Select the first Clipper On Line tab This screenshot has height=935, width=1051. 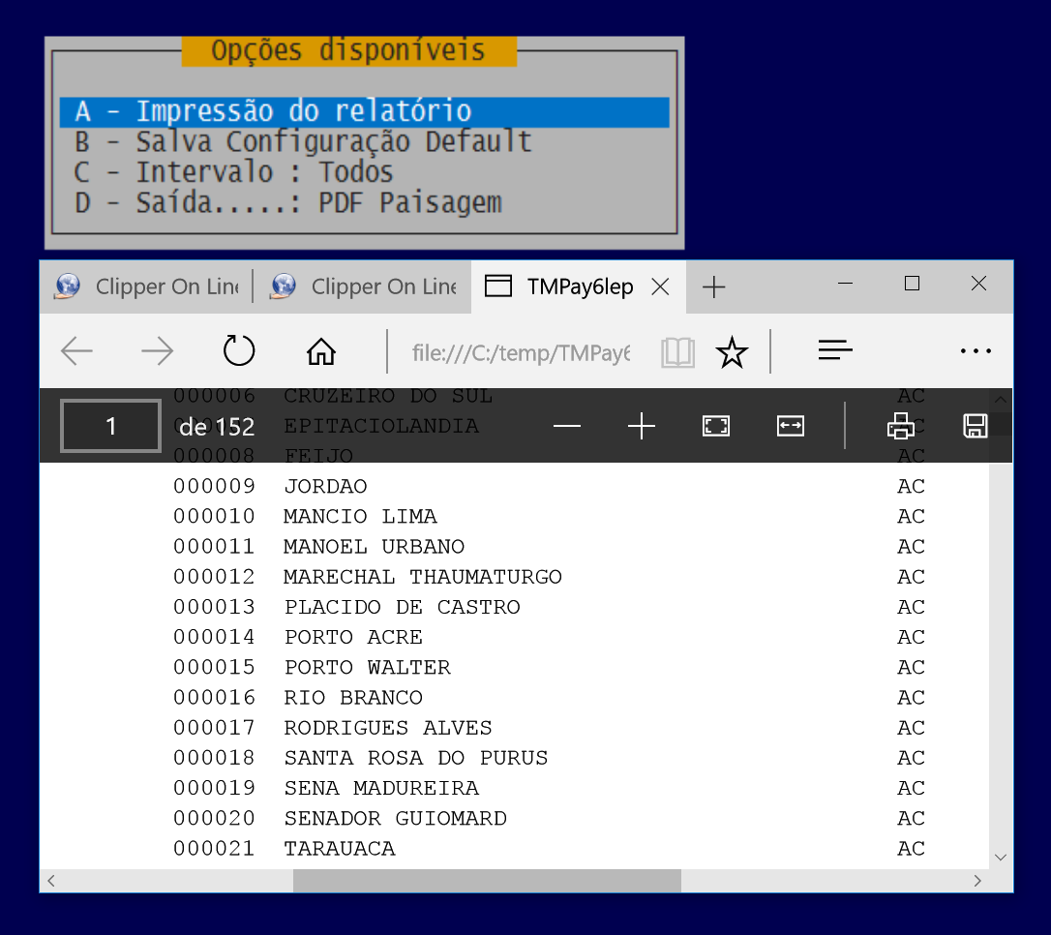[x=145, y=287]
